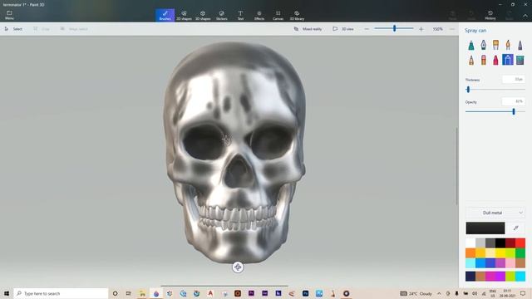532x299 pixels.
Task: Open the notification center icon
Action: (523, 293)
